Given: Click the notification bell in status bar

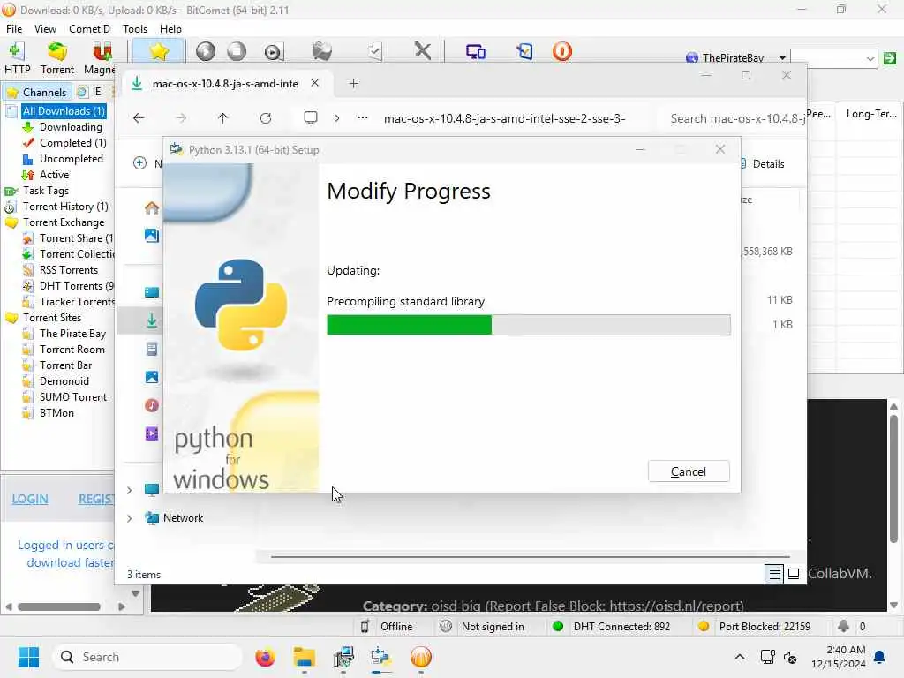Looking at the screenshot, I should pyautogui.click(x=843, y=626).
